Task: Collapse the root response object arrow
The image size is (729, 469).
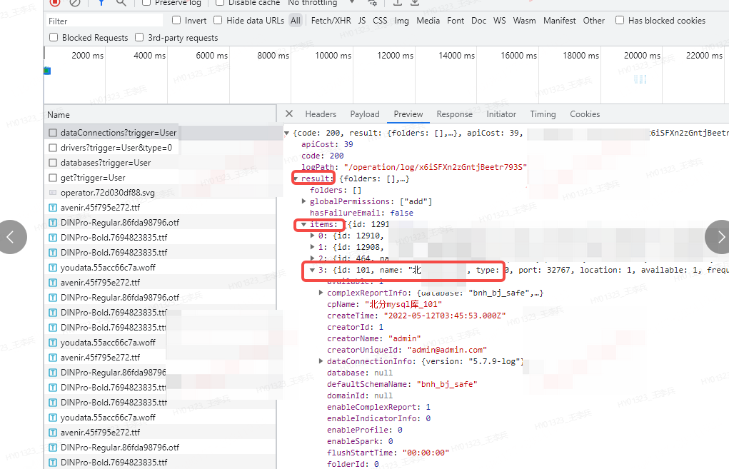Action: [287, 133]
